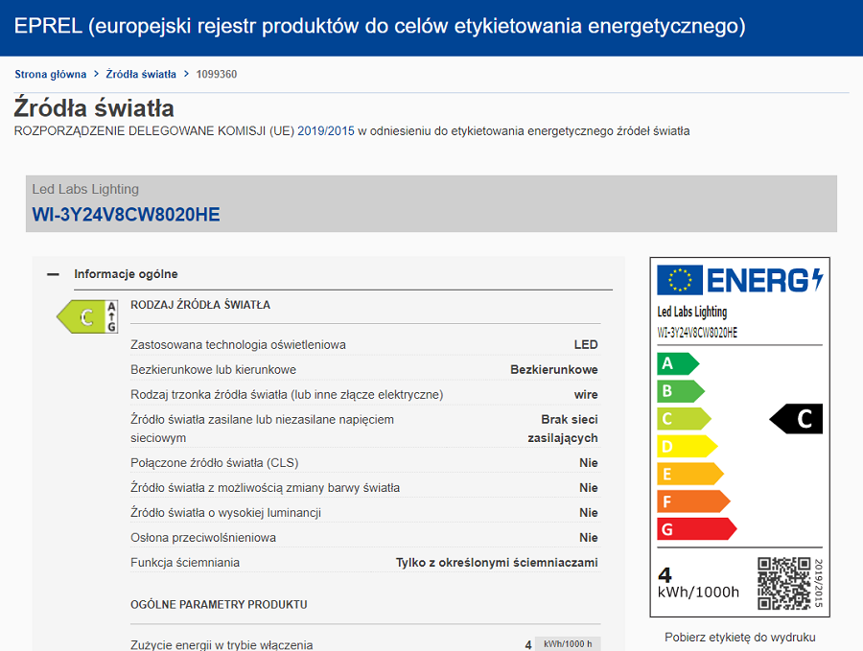Click model name WI-3Y24V8CW8020HE heading
Screen dimensions: 863x651
click(126, 215)
